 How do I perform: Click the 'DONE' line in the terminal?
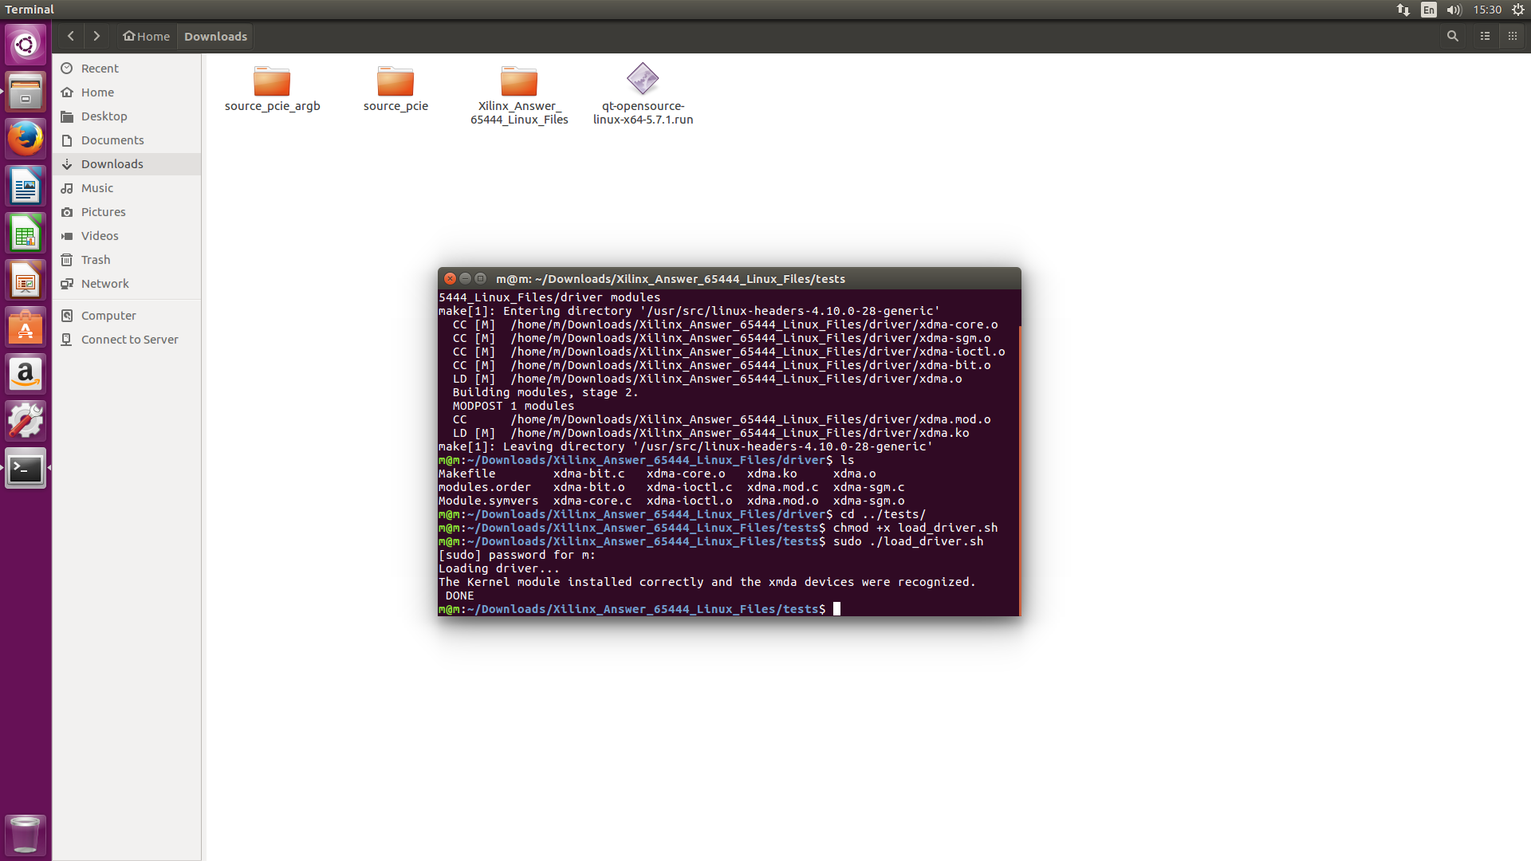[460, 596]
